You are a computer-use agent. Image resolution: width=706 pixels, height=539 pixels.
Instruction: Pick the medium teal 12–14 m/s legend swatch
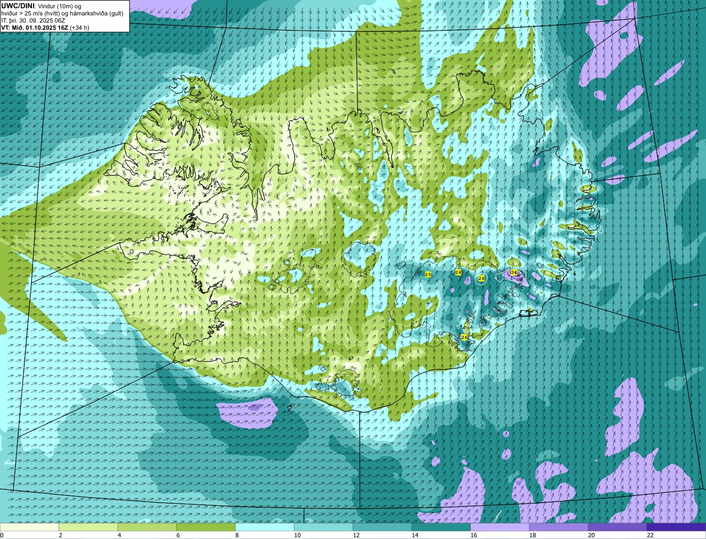click(382, 527)
